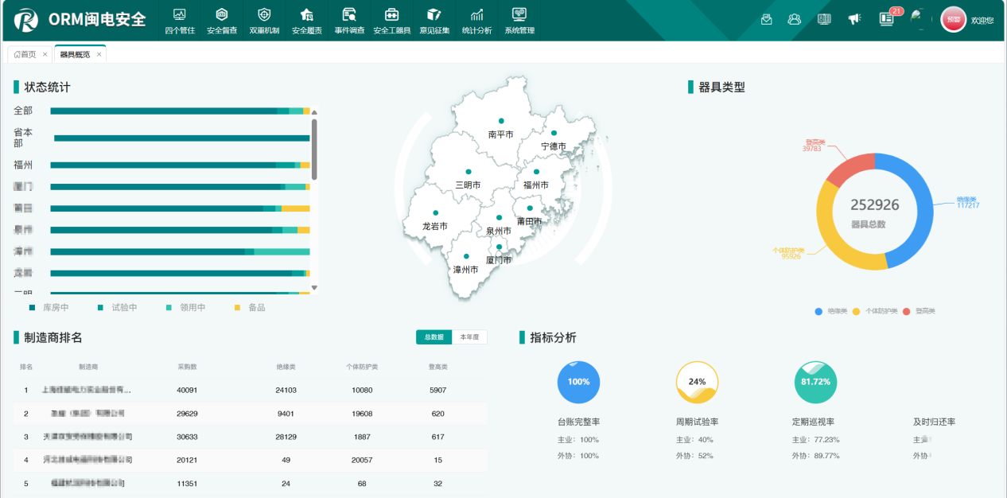Toggle 库房中 legend in status chart

tap(49, 308)
